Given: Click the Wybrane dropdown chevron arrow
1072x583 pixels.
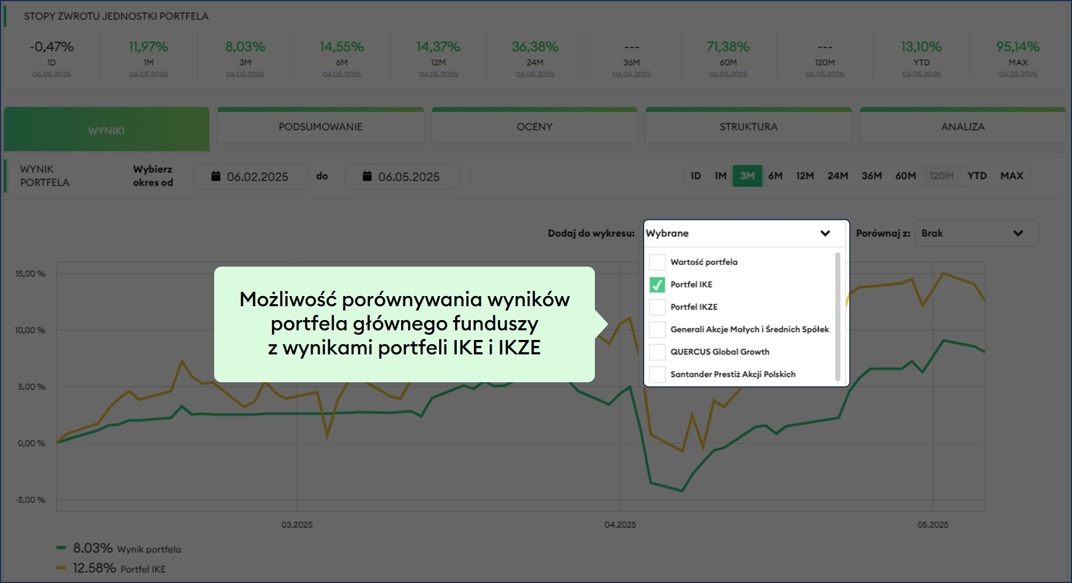Looking at the screenshot, I should [x=825, y=233].
